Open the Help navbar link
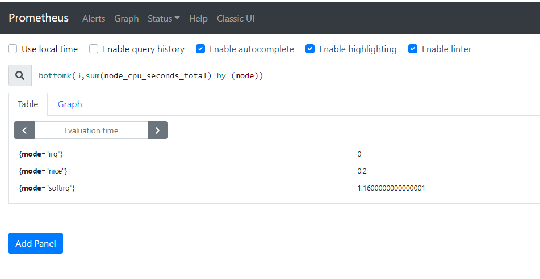This screenshot has width=540, height=279. tap(198, 19)
